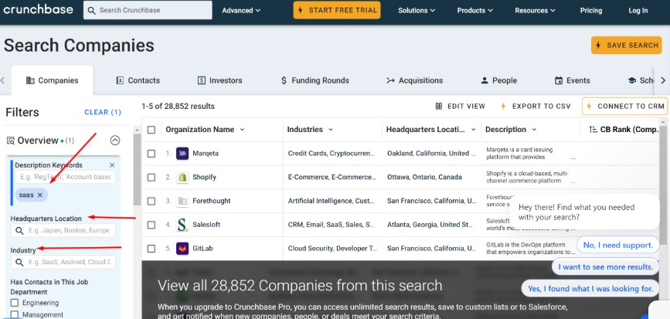Clear the applied filters
The image size is (670, 319).
[103, 112]
